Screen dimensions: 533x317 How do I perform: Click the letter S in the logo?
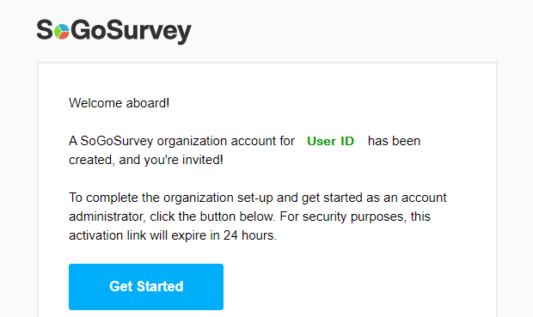(45, 30)
